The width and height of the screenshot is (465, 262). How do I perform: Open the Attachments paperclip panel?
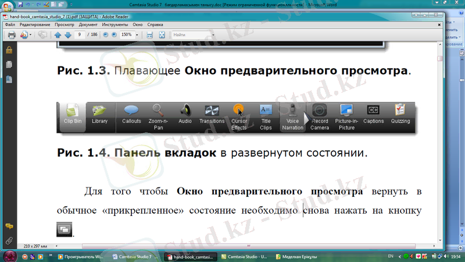pyautogui.click(x=9, y=240)
